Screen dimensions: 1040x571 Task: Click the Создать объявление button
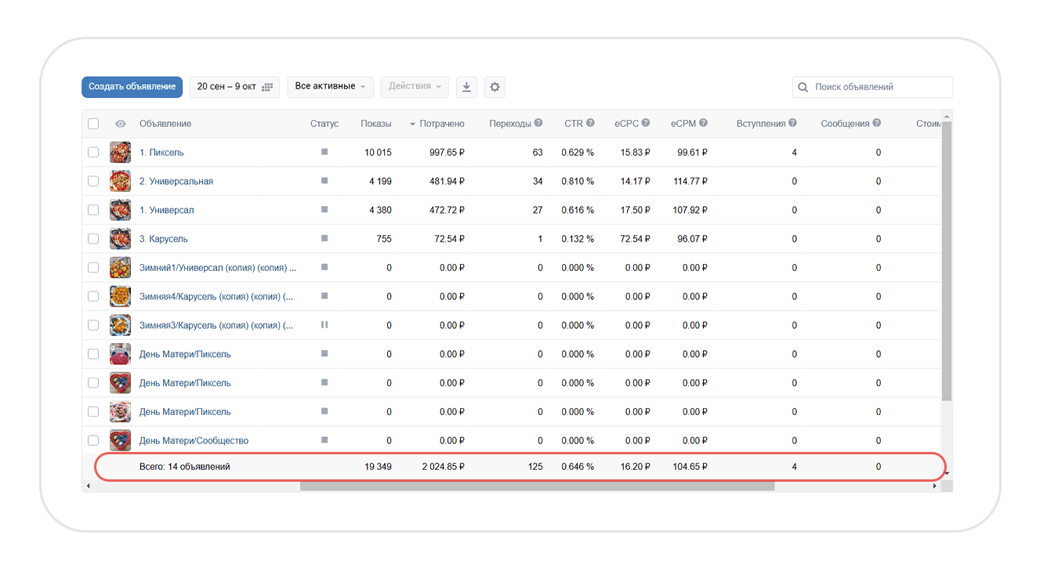[x=132, y=87]
